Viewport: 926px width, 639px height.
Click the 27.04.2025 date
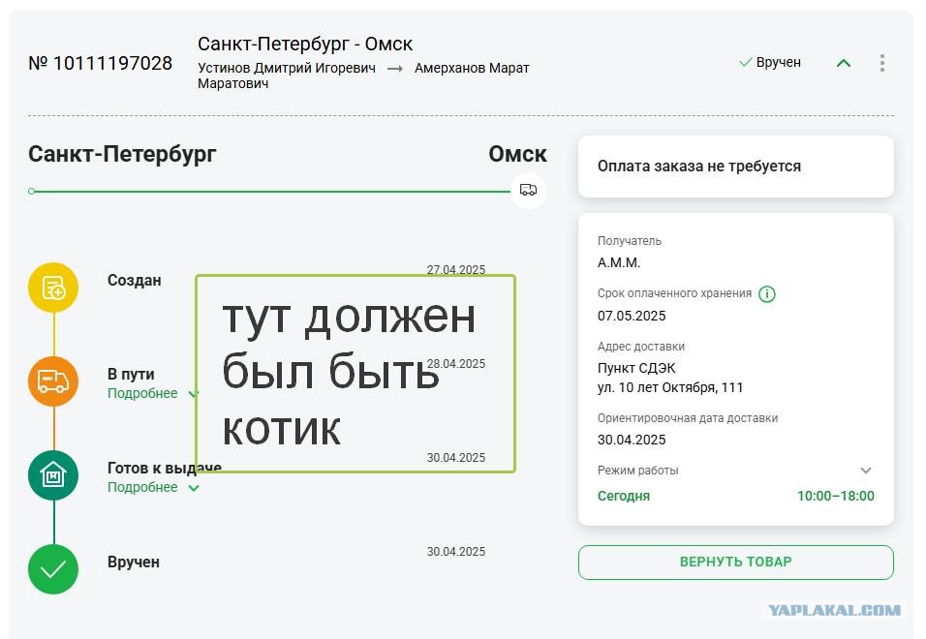point(456,270)
